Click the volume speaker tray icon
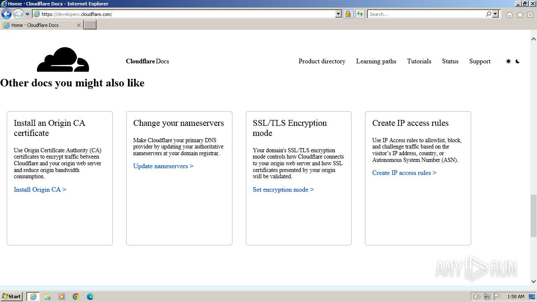The image size is (537, 302). point(477,297)
